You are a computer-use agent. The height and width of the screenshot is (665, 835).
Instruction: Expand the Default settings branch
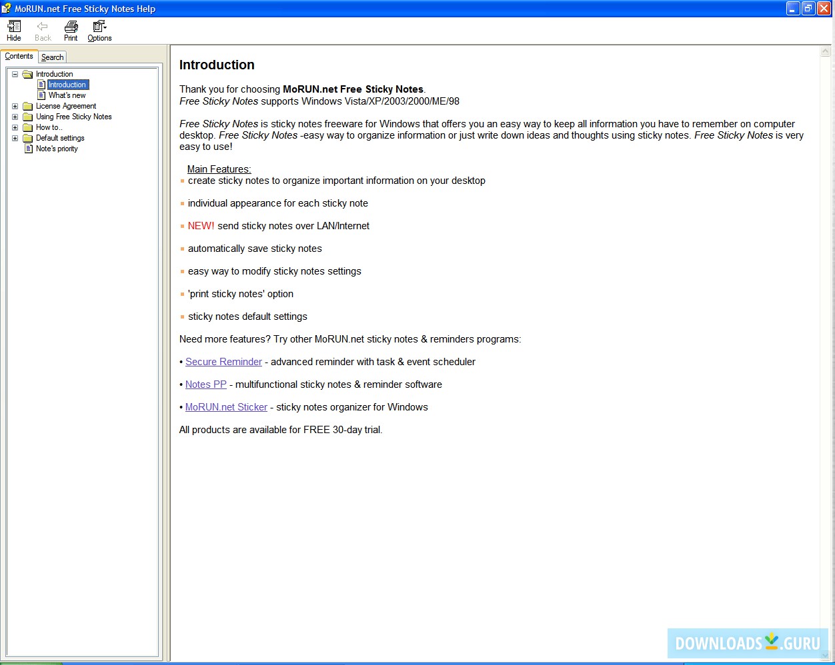(x=15, y=138)
